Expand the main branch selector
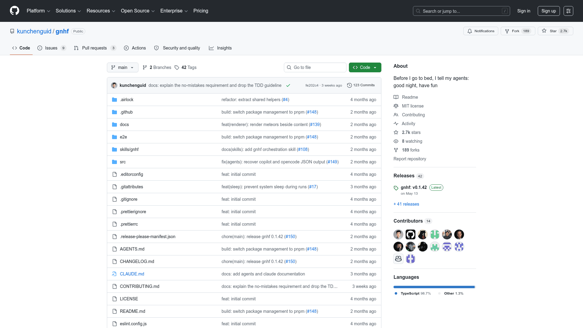The image size is (583, 328). click(123, 67)
